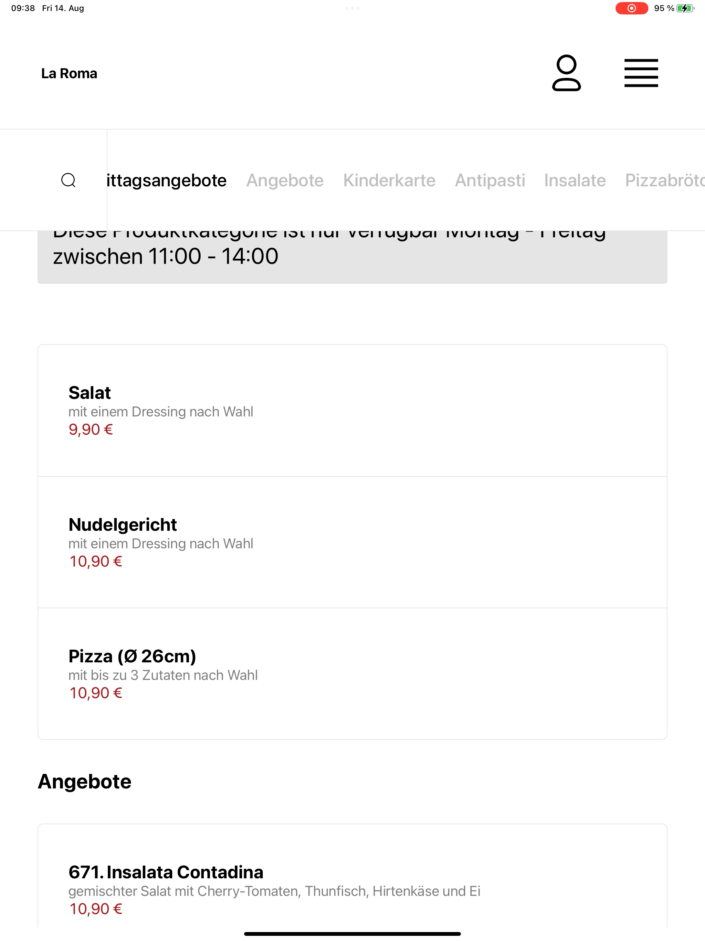This screenshot has width=705, height=941.
Task: Switch to the Kinderkarte tab
Action: [x=389, y=180]
